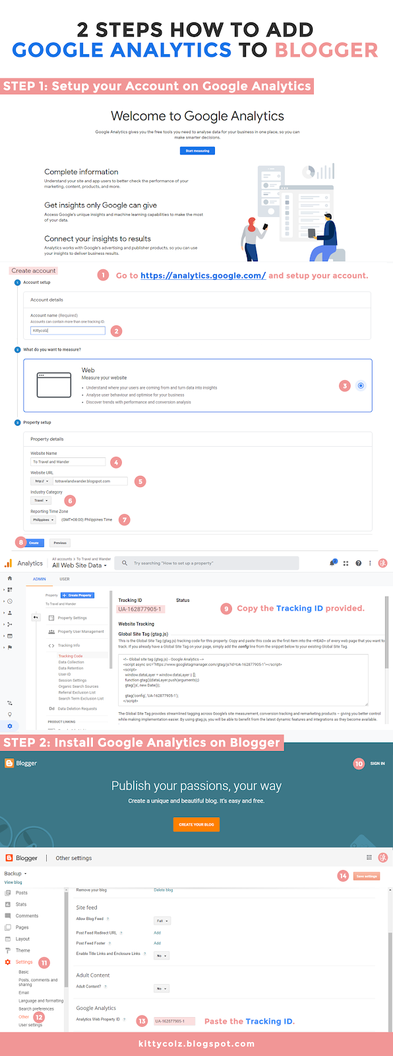
Task: Open the http:// protocol dropdown
Action: [41, 481]
